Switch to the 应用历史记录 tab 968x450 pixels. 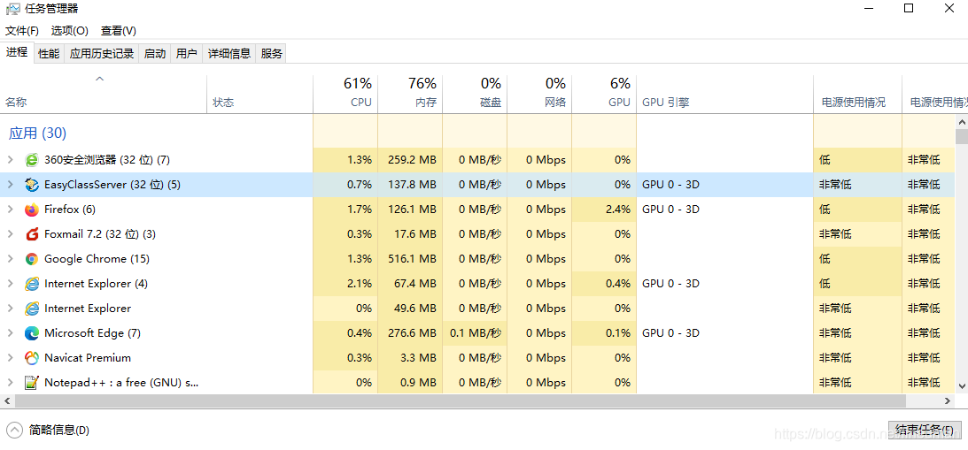(x=102, y=54)
